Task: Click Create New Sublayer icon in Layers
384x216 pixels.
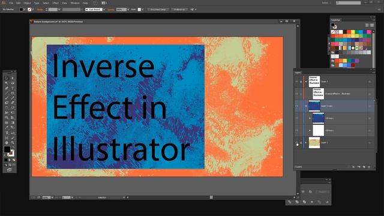Action: 359,167
